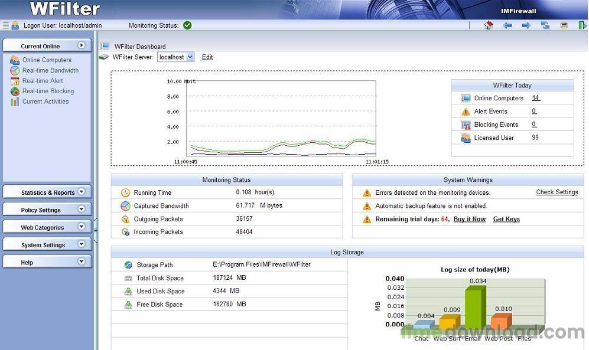Select the Real-time Bandwidth pie icon

click(x=15, y=70)
